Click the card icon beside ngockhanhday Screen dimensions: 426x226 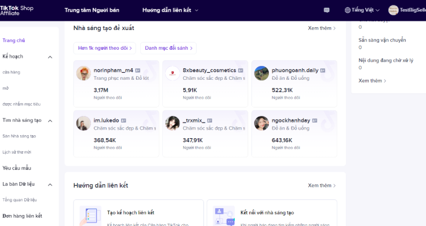pos(315,120)
